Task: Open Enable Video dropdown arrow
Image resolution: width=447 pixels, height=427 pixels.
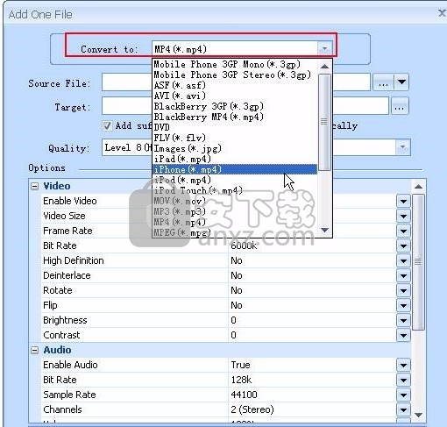Action: pyautogui.click(x=403, y=201)
